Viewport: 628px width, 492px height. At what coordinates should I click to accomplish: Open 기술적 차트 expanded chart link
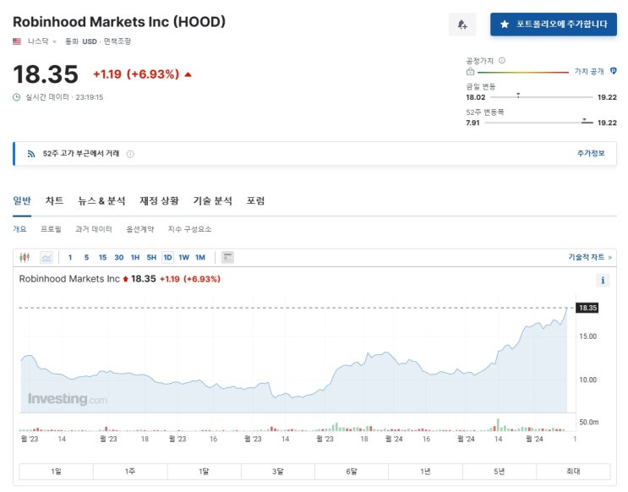590,257
